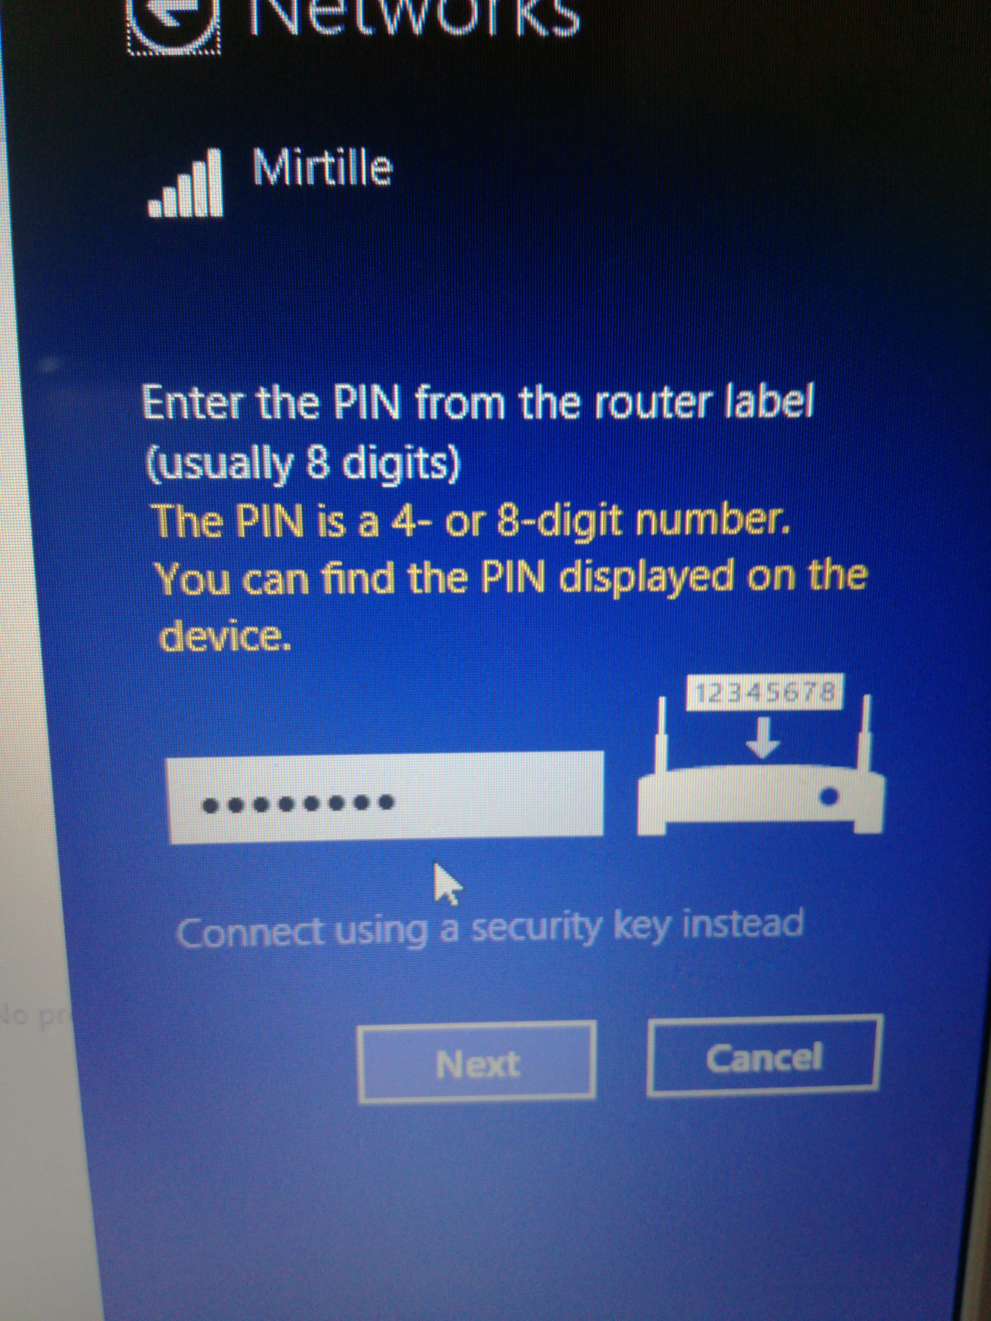
Task: Click the Mirtille signal strength bars icon
Action: (186, 183)
